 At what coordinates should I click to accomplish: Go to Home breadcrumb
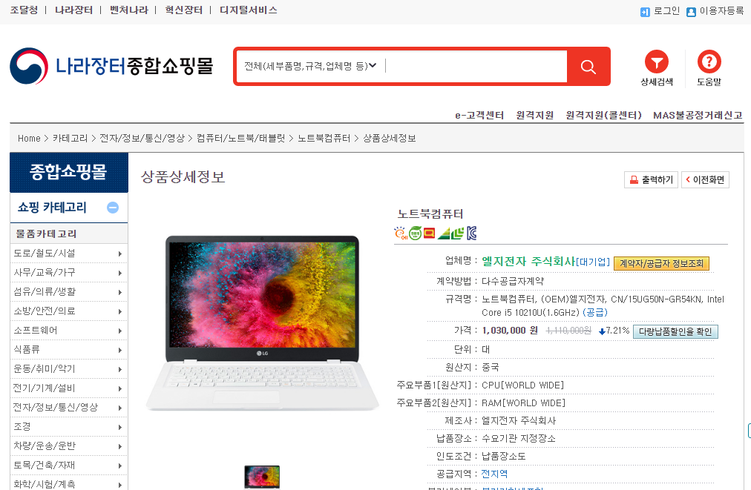tap(29, 139)
